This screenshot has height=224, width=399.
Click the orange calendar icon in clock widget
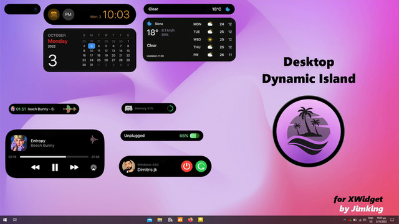pyautogui.click(x=54, y=14)
